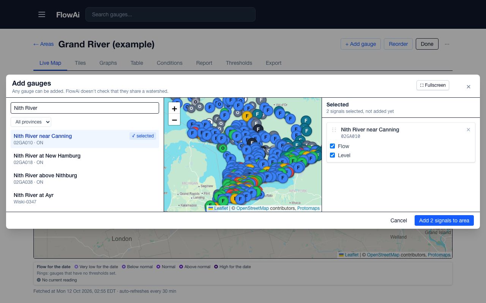486x303 pixels.
Task: Open the Export tab
Action: coord(274,63)
